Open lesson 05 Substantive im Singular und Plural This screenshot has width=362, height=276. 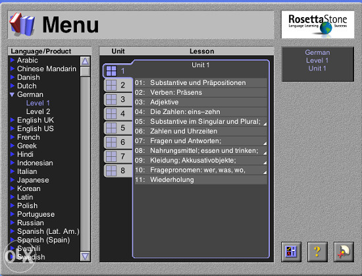[201, 121]
